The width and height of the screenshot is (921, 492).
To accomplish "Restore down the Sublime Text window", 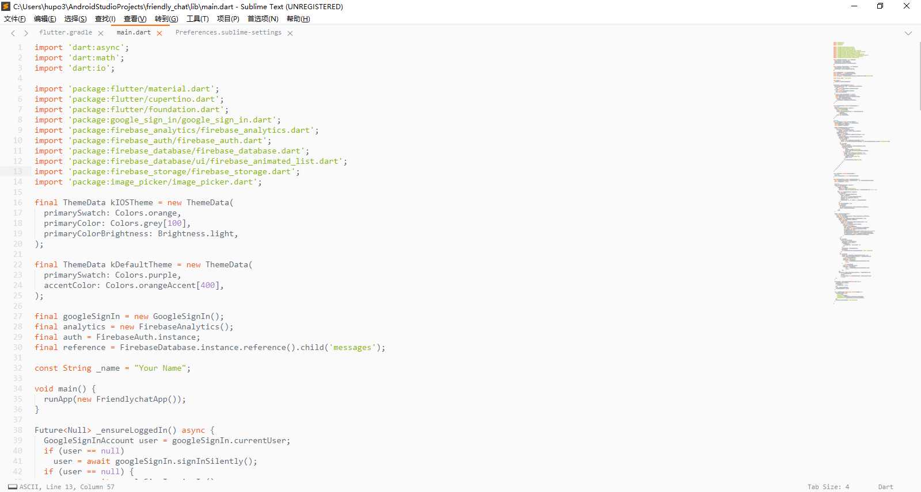I will 880,6.
